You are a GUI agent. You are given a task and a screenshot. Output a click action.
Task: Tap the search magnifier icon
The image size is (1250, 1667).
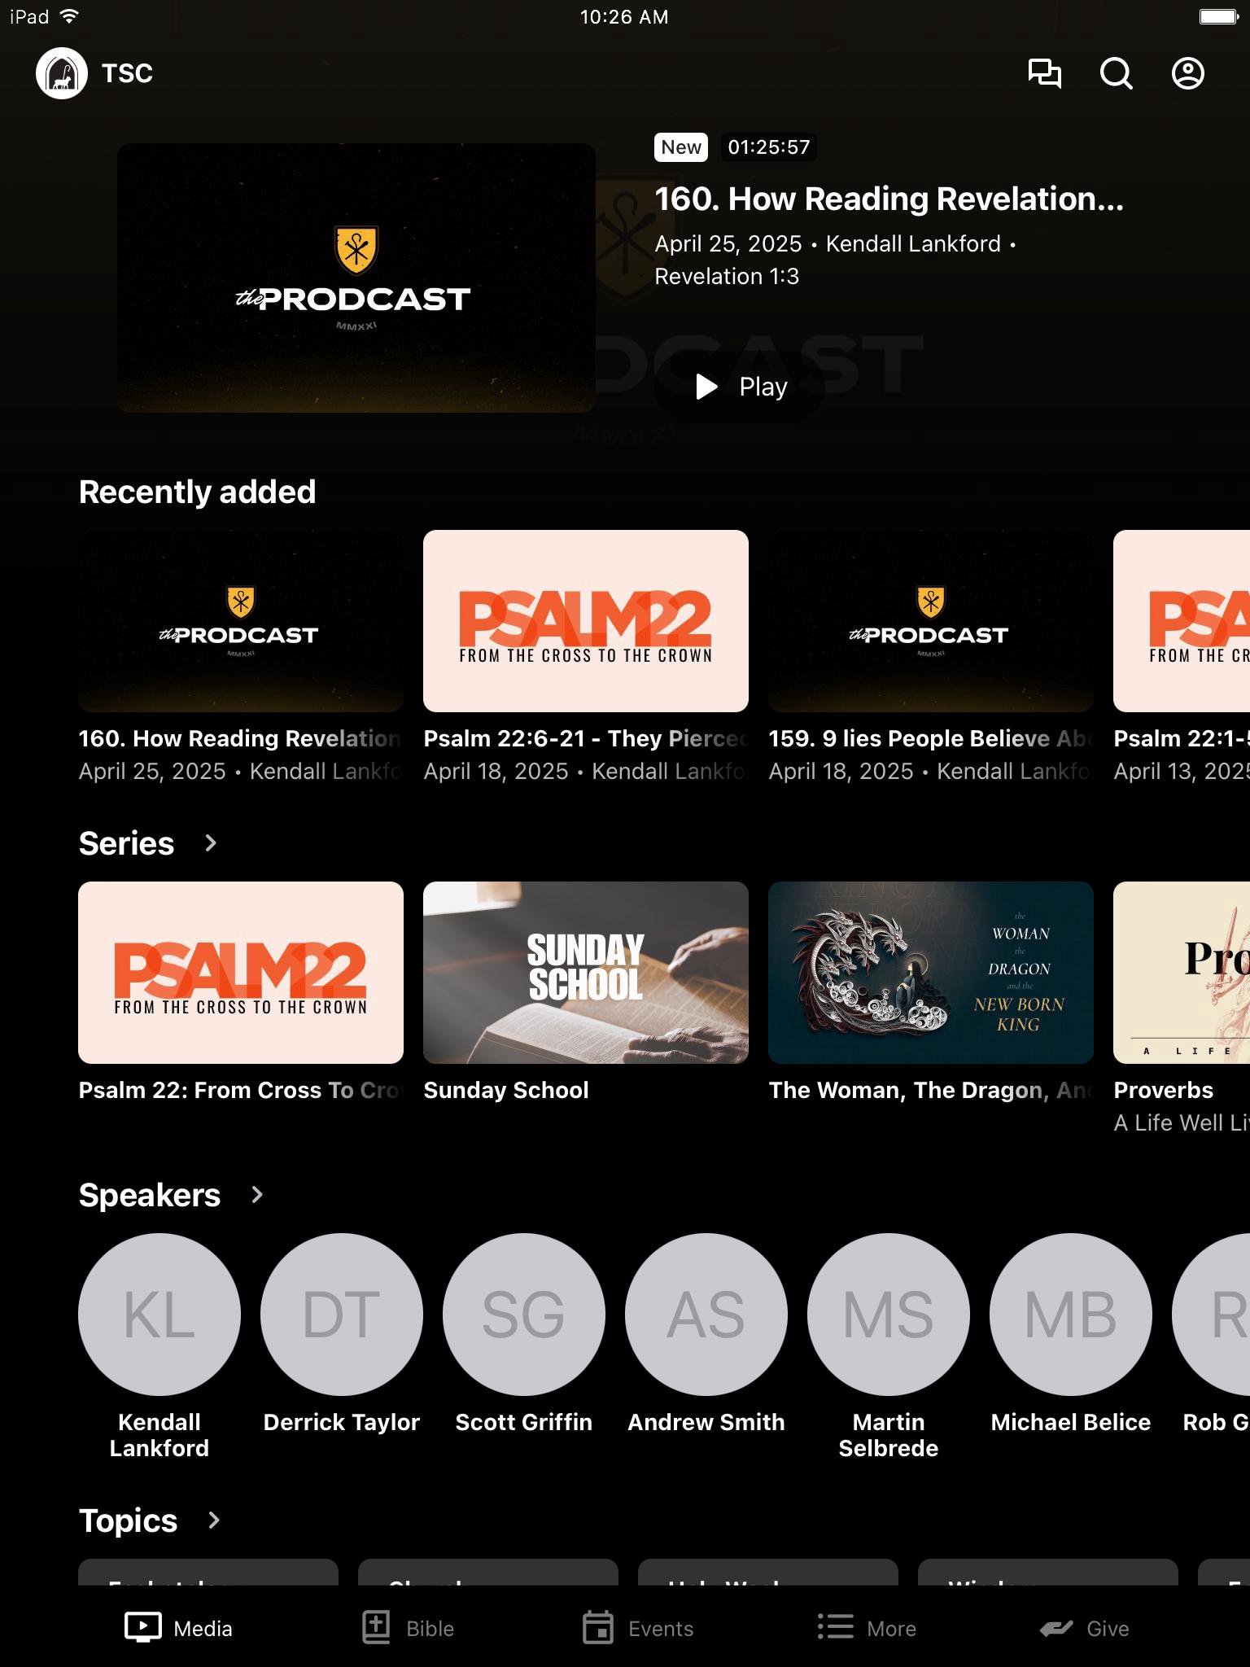pos(1116,73)
